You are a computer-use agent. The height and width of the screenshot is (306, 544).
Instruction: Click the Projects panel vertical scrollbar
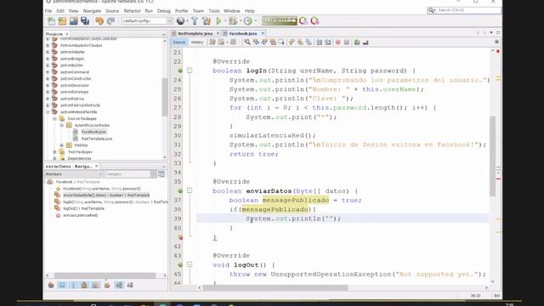point(165,97)
